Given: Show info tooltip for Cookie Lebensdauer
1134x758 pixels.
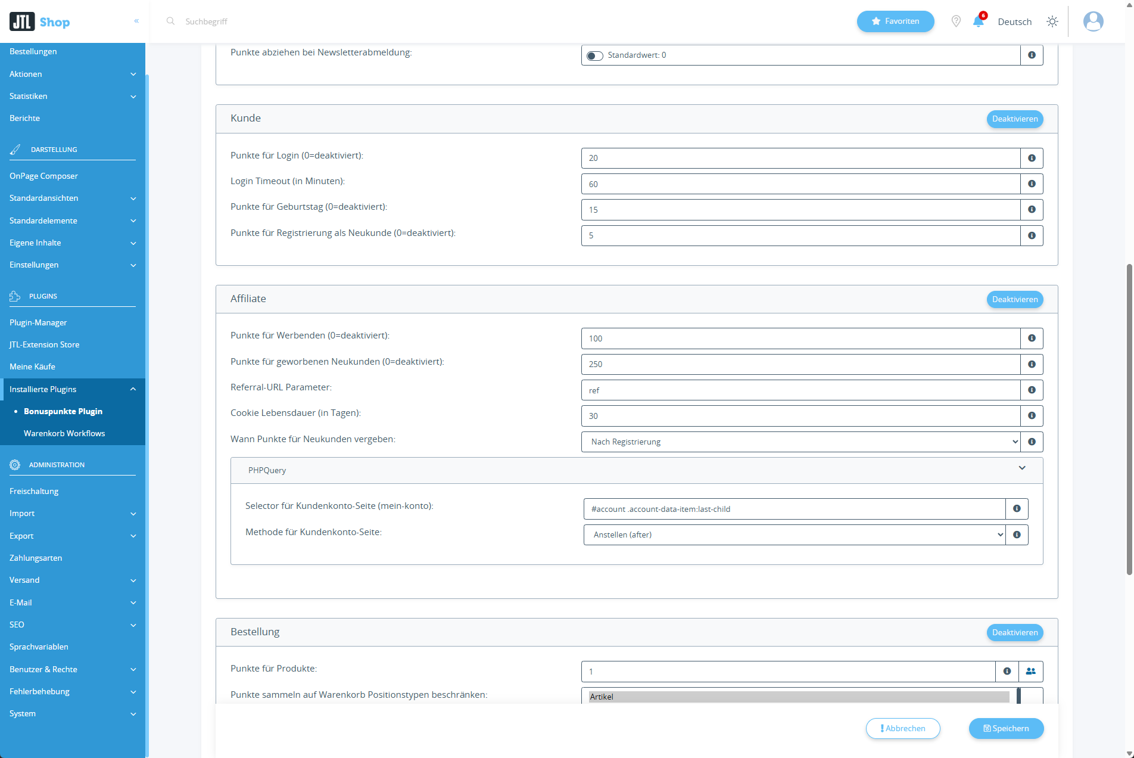Looking at the screenshot, I should point(1032,416).
